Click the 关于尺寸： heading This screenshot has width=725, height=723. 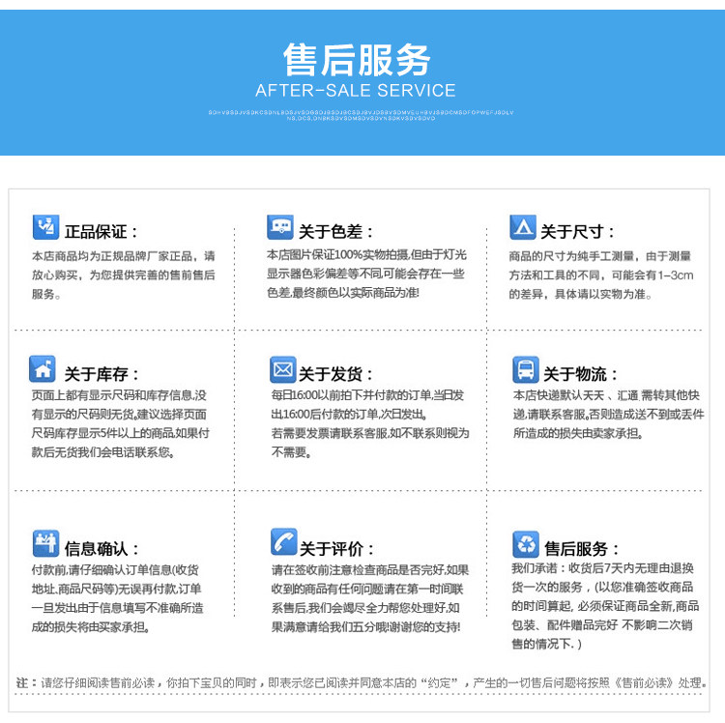click(x=577, y=232)
